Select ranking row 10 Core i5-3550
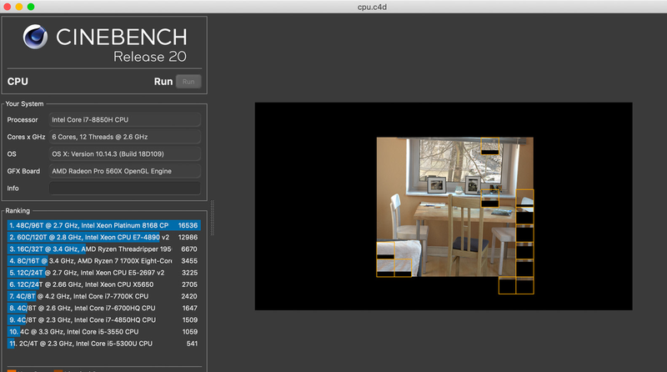The width and height of the screenshot is (667, 372). (x=103, y=332)
